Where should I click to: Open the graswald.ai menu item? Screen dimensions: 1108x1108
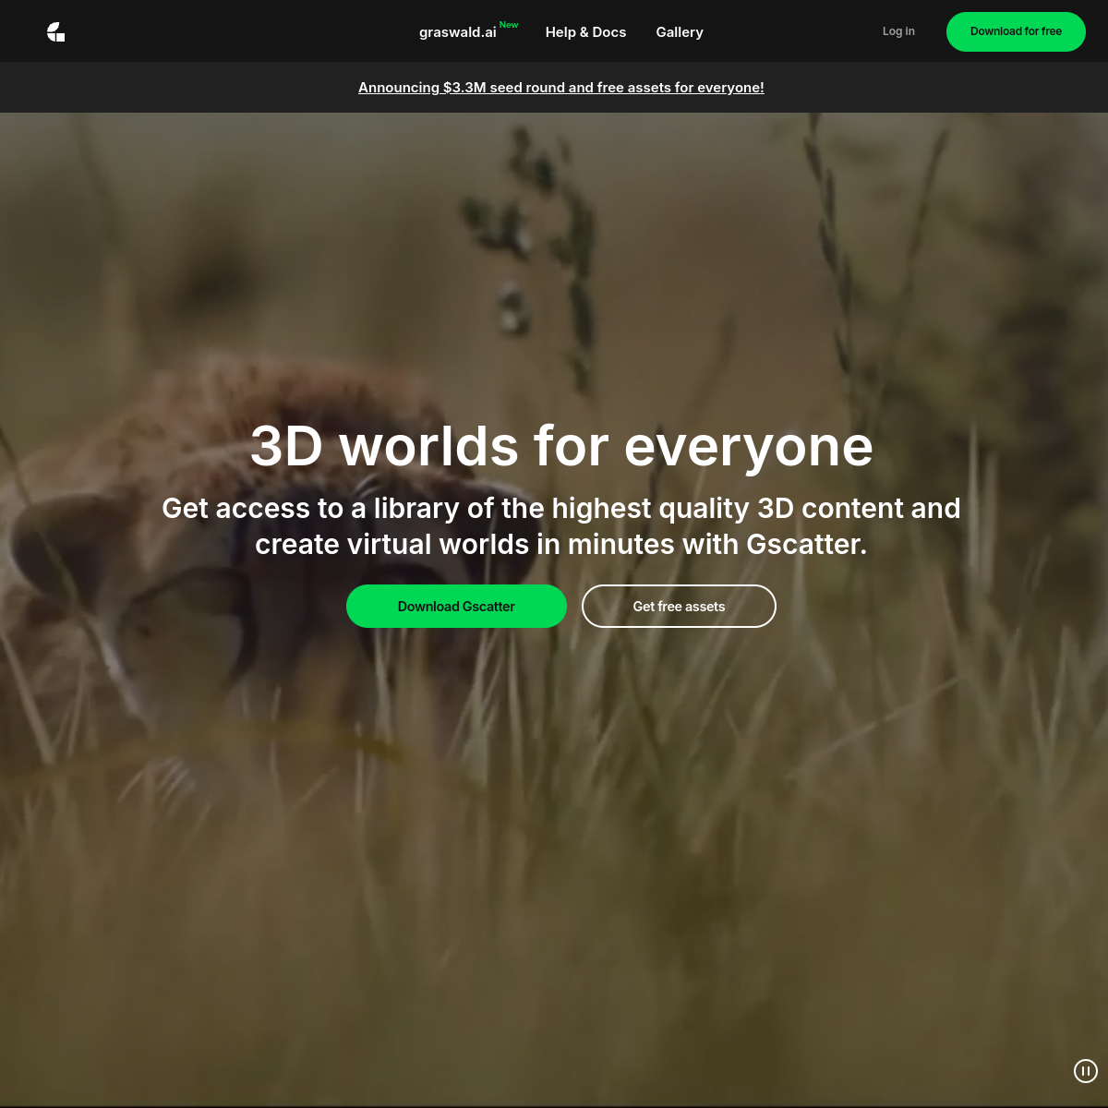(458, 32)
